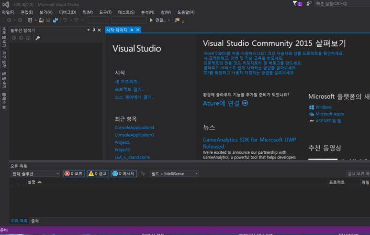Expand the 연결 debug target dropdown arrow

pos(169,20)
